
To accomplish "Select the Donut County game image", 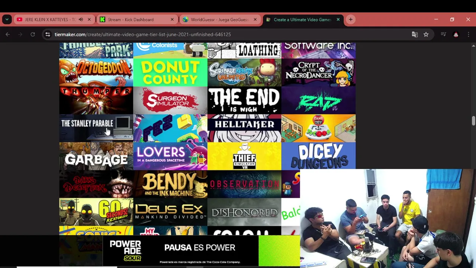I will click(170, 72).
